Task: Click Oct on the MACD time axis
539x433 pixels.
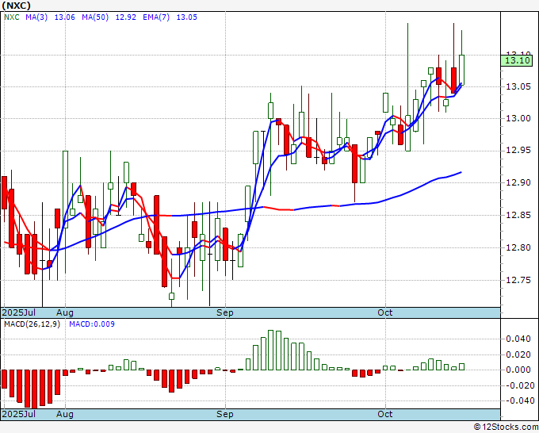Action: point(385,414)
